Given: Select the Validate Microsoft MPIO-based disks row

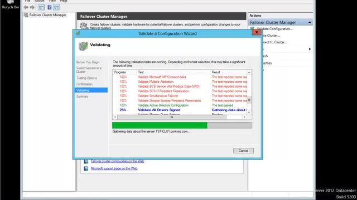Looking at the screenshot, I should pyautogui.click(x=180, y=77).
